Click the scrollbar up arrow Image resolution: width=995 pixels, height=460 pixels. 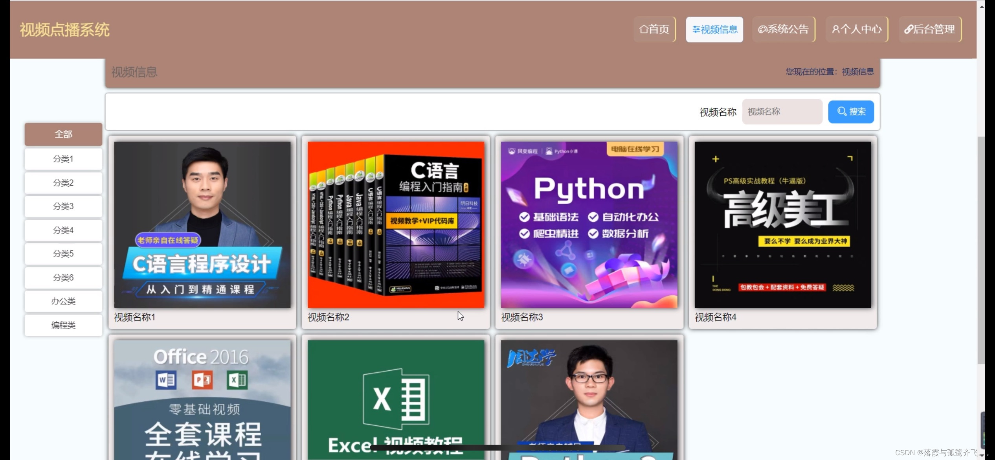tap(981, 7)
